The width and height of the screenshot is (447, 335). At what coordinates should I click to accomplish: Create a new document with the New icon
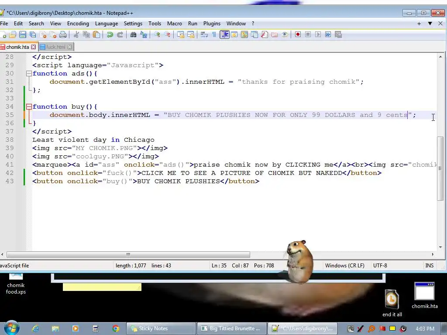(x=3, y=35)
